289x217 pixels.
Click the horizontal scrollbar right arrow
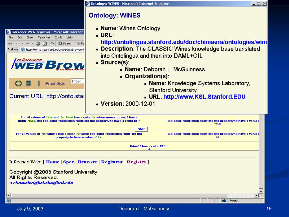256,195
